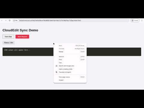This screenshot has height=108, width=144.
Task: Choose Print in the context menu
Action: click(x=70, y=60)
